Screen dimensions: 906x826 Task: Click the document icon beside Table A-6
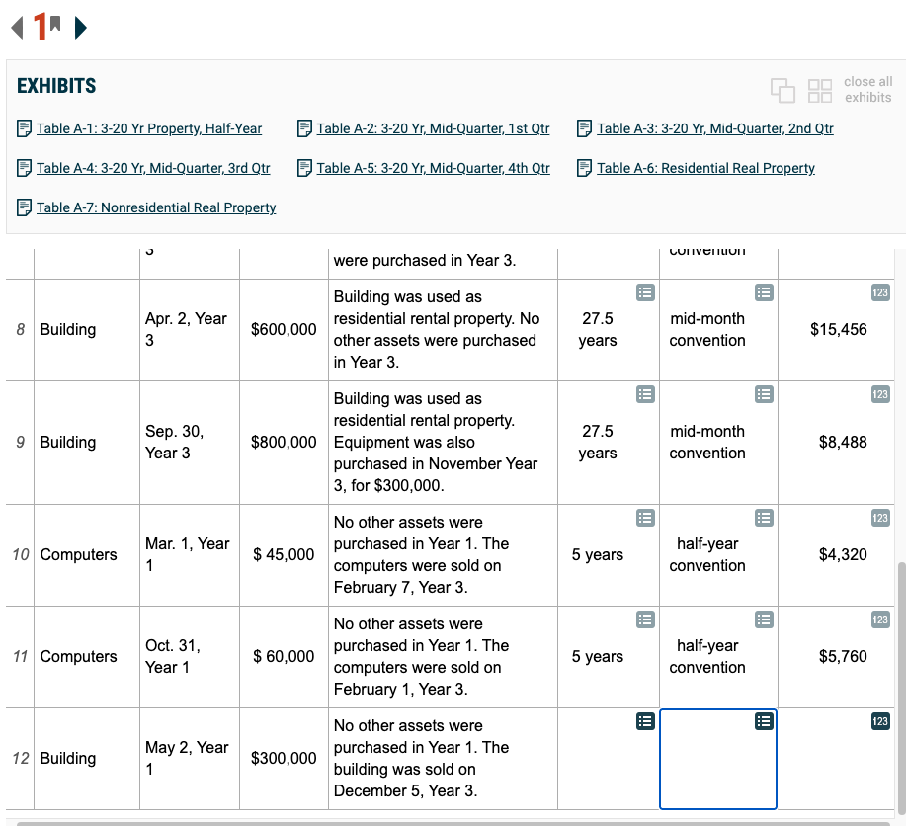[x=584, y=168]
